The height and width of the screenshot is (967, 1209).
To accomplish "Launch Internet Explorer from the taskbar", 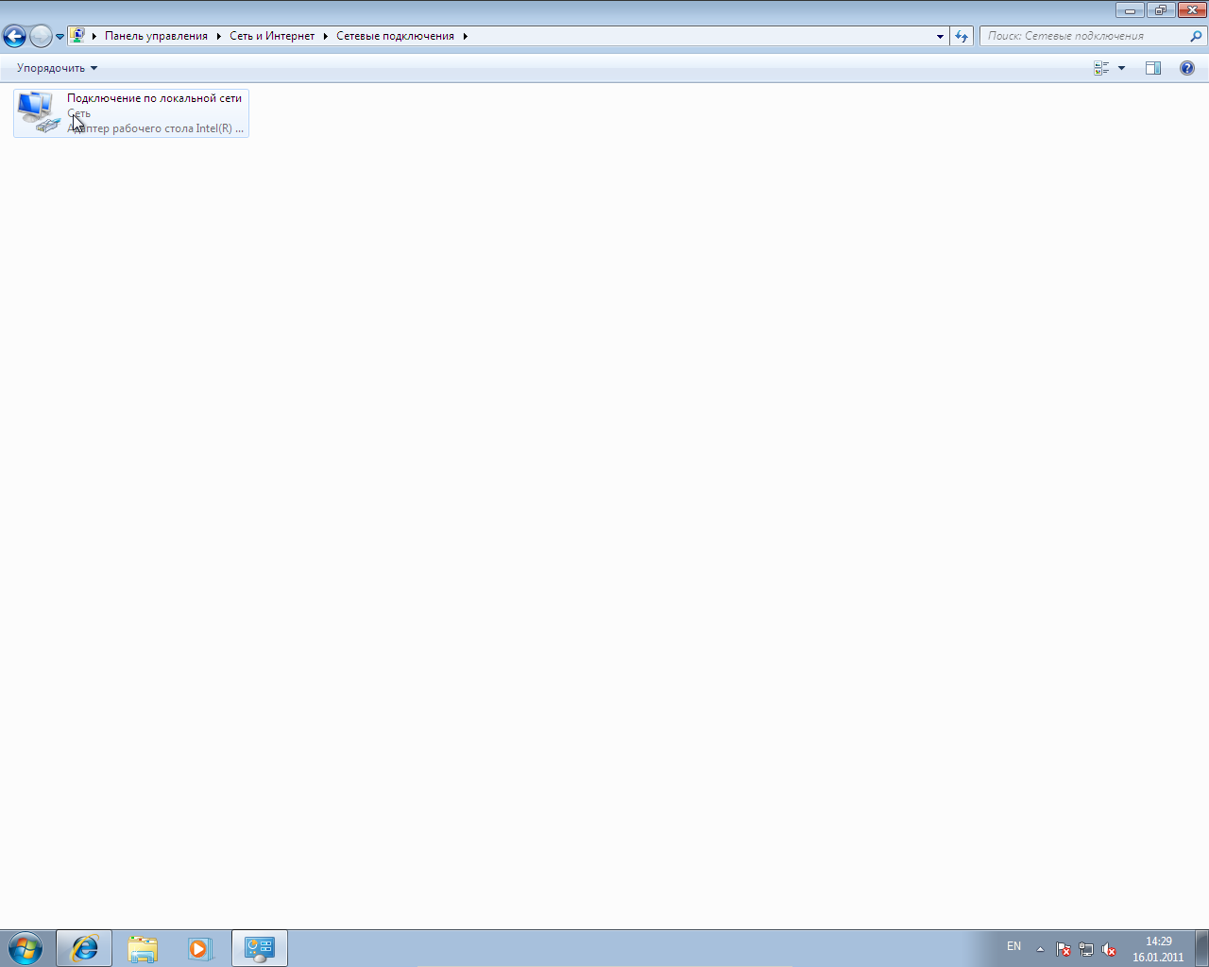I will [x=84, y=948].
